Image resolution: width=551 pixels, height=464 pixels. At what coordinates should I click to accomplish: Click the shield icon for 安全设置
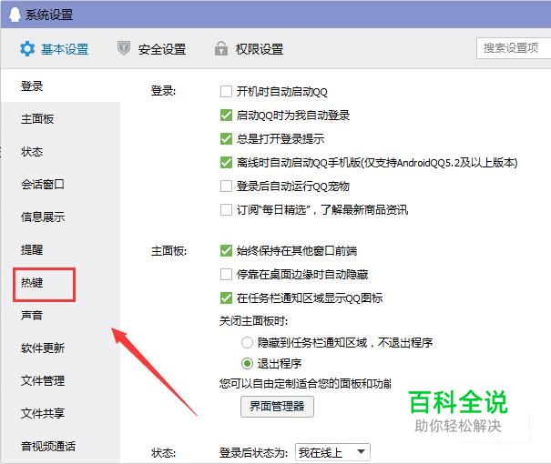[x=124, y=48]
